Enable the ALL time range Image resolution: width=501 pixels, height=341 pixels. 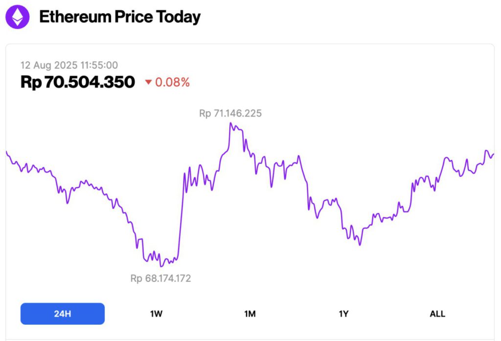point(437,314)
